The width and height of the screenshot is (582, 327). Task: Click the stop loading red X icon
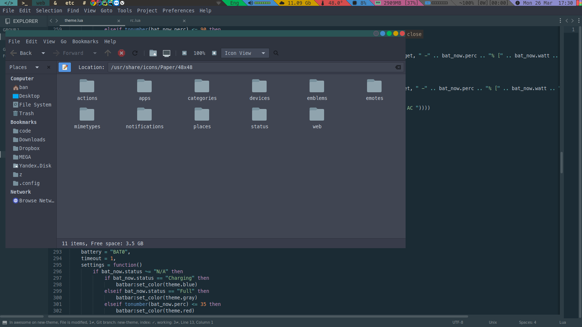121,53
